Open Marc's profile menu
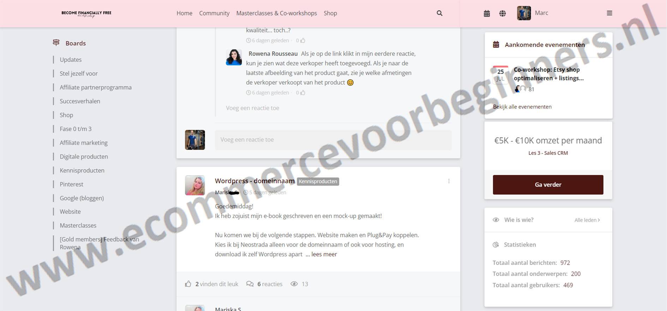Image resolution: width=667 pixels, height=311 pixels. (533, 13)
